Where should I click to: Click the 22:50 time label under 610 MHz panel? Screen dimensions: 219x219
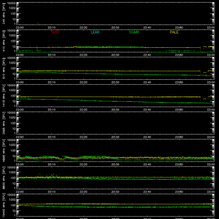[x=179, y=82]
